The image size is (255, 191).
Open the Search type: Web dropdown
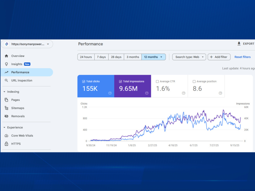189,57
